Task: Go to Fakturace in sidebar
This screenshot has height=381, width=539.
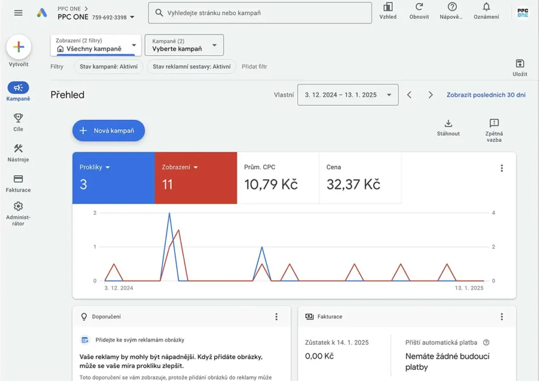Action: pyautogui.click(x=18, y=179)
